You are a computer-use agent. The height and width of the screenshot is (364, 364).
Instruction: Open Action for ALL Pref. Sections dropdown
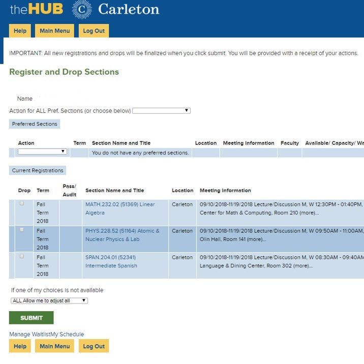[x=161, y=111]
